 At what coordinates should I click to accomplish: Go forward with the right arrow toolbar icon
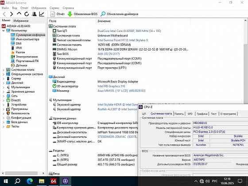coord(12,14)
